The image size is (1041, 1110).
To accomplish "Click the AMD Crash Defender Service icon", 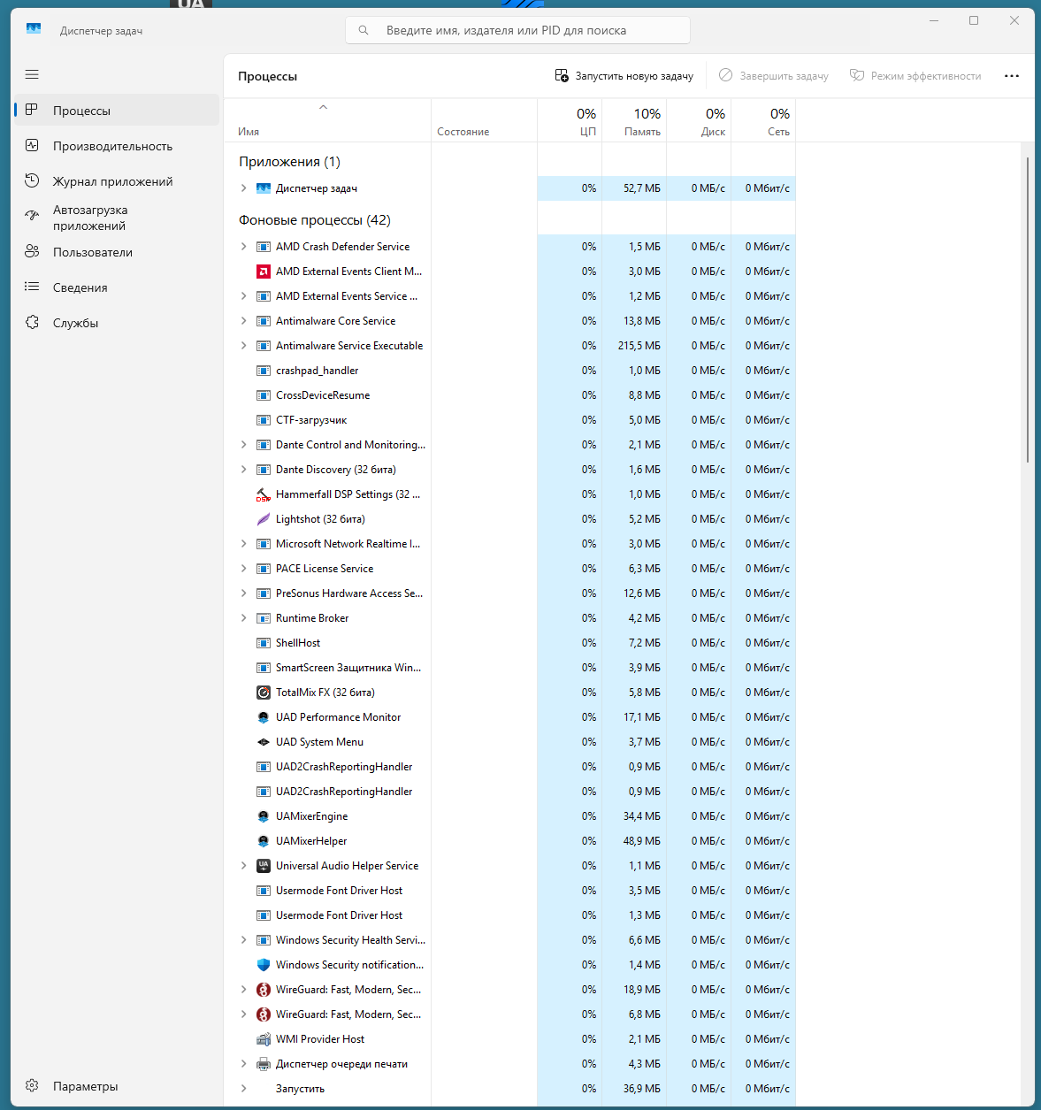I will 264,247.
